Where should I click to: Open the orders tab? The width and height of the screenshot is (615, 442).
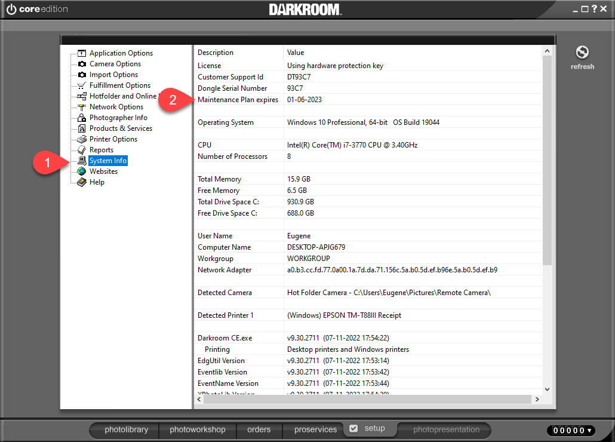pos(259,430)
